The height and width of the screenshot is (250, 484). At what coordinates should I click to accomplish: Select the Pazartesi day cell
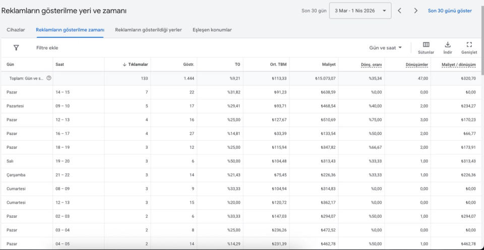coord(15,106)
